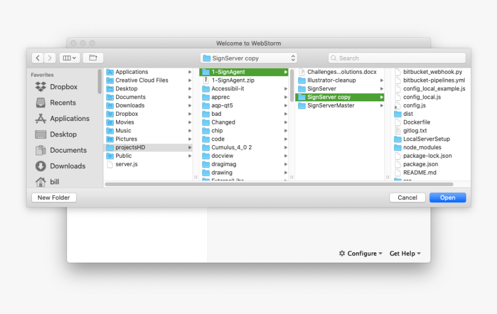Select the Applications folder in the first column
The image size is (497, 314).
pyautogui.click(x=149, y=72)
